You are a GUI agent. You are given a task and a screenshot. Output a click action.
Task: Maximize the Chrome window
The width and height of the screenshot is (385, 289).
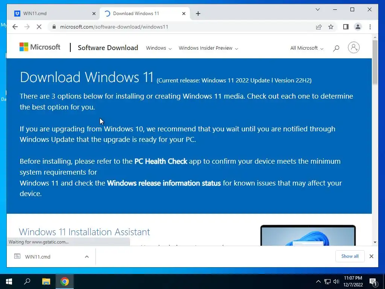[x=352, y=9]
